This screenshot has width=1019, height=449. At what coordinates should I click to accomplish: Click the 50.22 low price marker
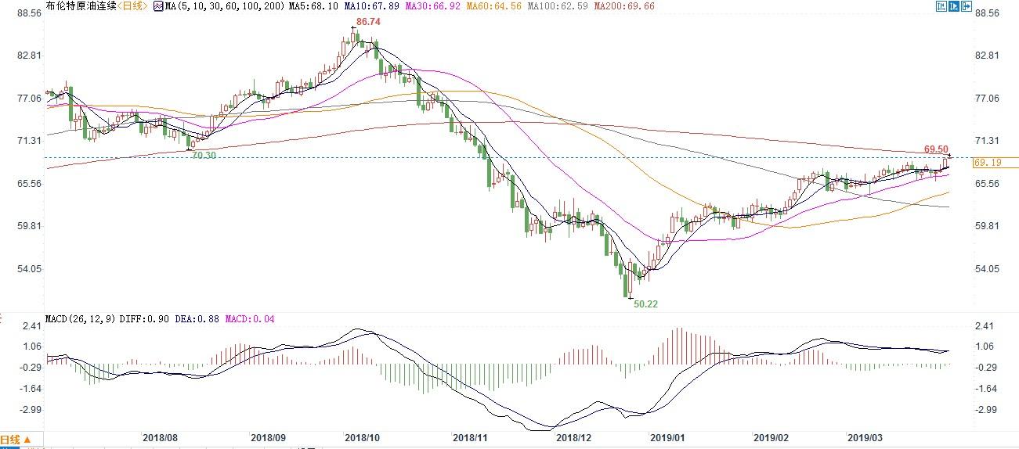[x=645, y=304]
